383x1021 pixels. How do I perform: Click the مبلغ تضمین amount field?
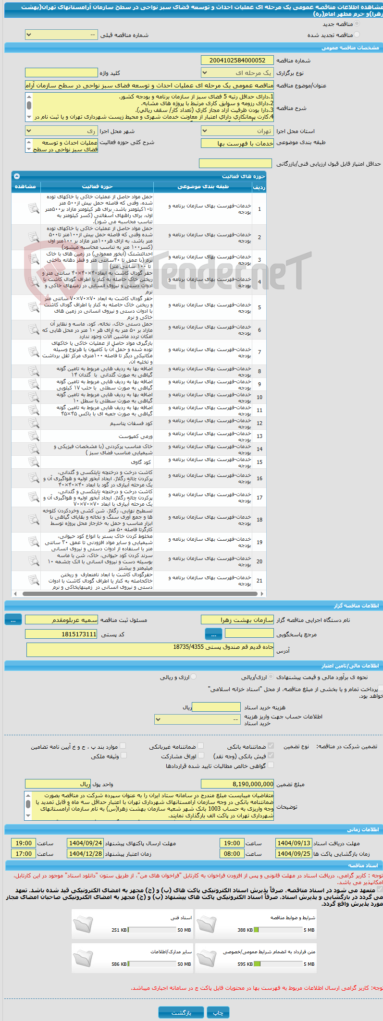click(237, 784)
